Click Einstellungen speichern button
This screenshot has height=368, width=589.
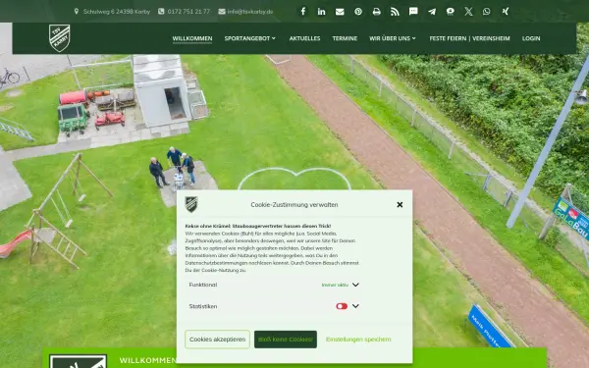tap(358, 340)
